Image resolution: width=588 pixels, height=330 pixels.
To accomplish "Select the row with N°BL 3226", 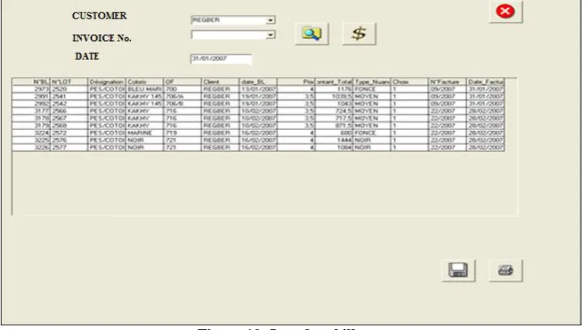I will coord(259,147).
